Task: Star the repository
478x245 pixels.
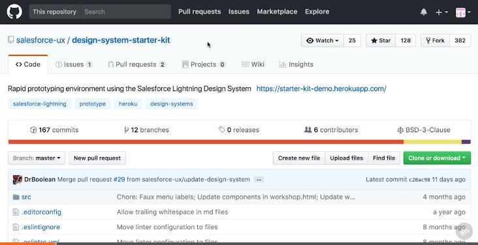Action: click(x=381, y=40)
